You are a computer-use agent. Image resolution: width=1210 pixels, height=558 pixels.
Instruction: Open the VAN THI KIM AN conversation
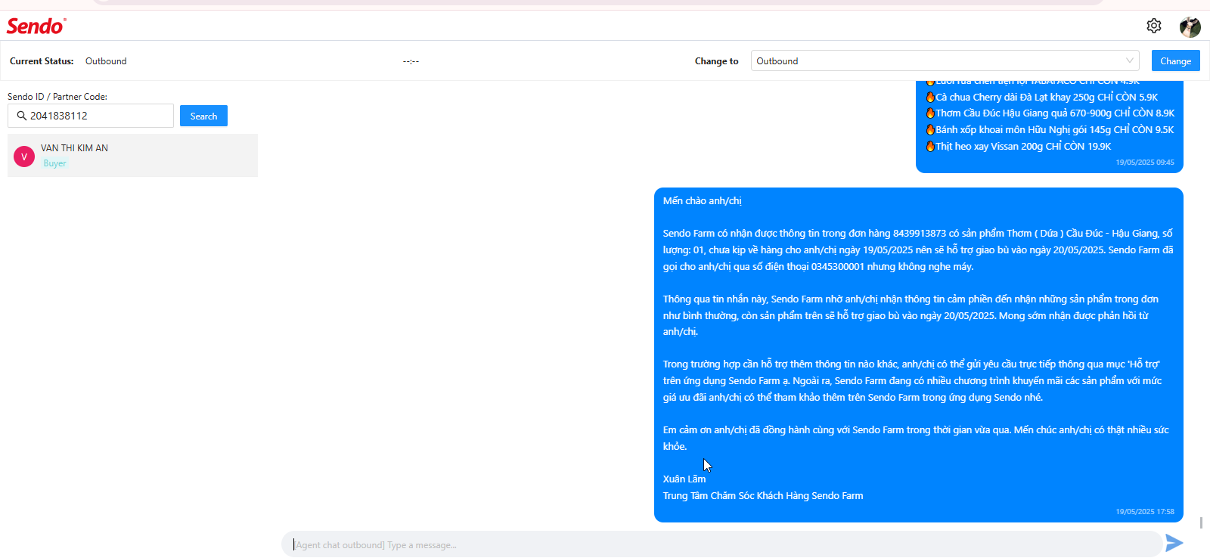click(x=132, y=155)
